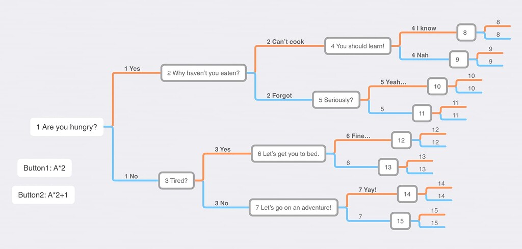
Task: Select the "6 Let's get you to bed." node
Action: tap(288, 154)
